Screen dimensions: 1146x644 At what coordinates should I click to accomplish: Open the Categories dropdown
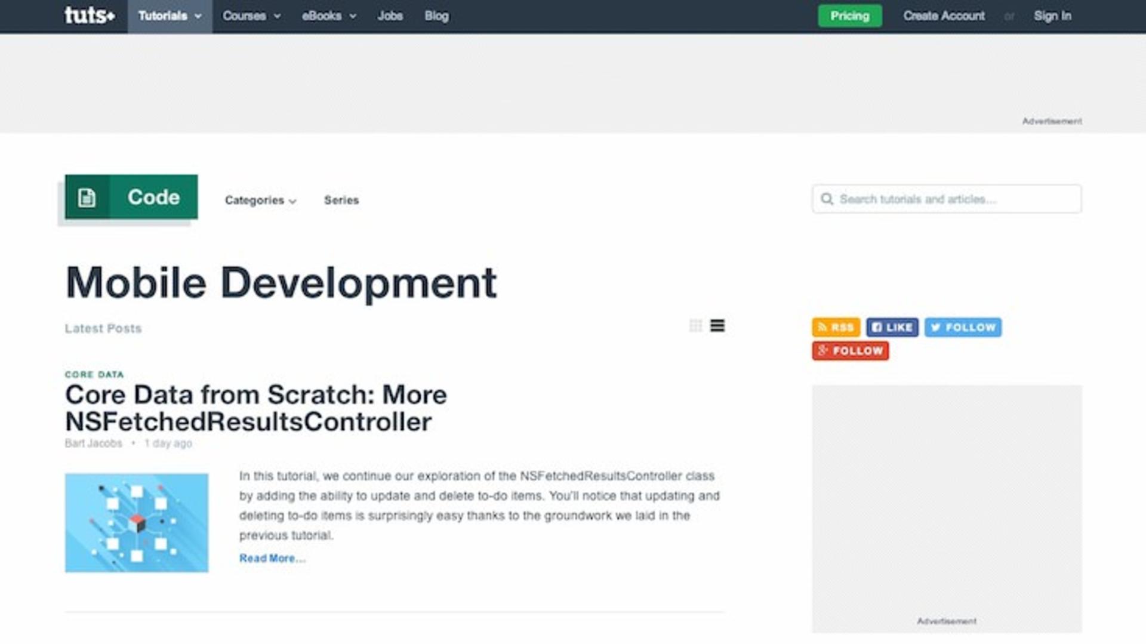(x=260, y=201)
